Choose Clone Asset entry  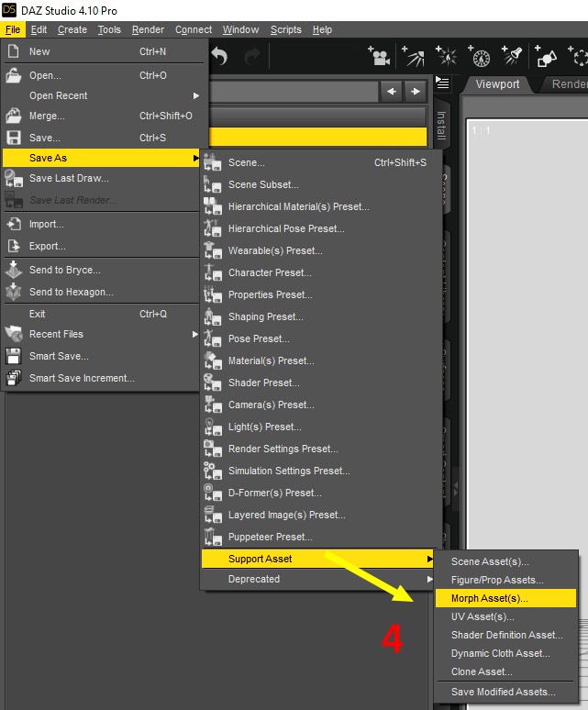[x=505, y=671]
